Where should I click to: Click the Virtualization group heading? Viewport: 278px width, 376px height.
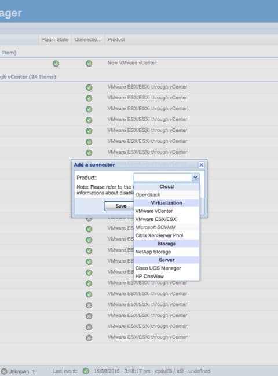[167, 203]
